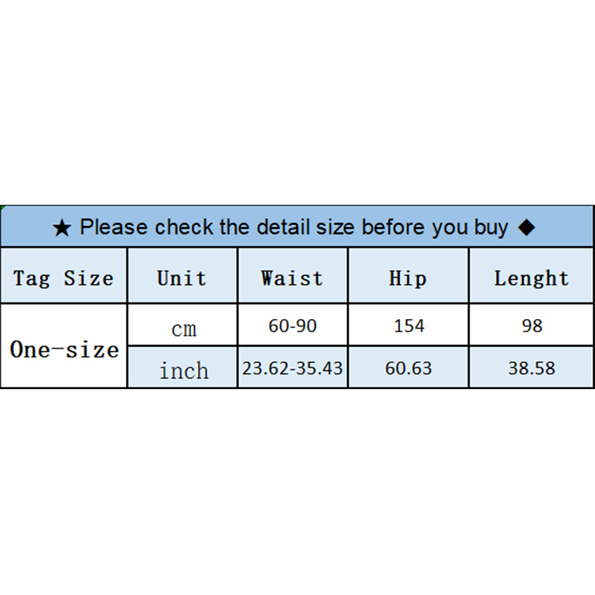The width and height of the screenshot is (595, 595).
Task: Click the length value '98' cell
Action: (x=531, y=326)
